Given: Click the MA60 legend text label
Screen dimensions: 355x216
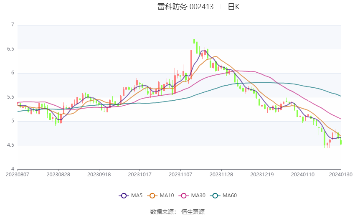Looking at the screenshot, I should click(230, 196).
